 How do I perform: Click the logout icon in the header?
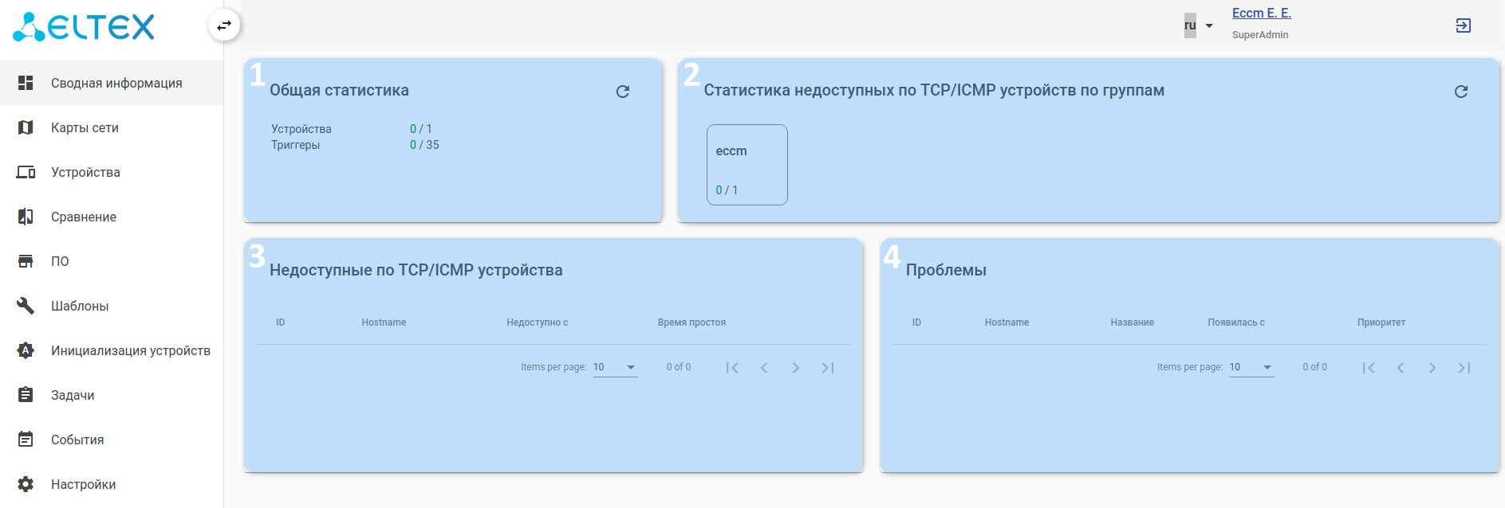pos(1463,25)
